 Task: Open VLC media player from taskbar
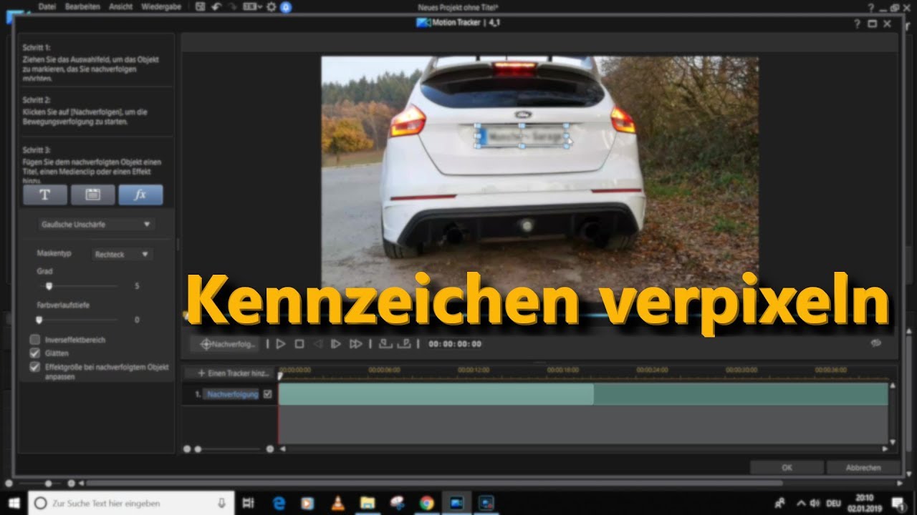[x=337, y=504]
